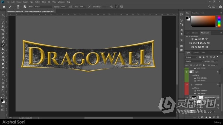Viewport: 223px width, 125px height.
Task: Switch to the Swatches tab
Action: point(195,13)
